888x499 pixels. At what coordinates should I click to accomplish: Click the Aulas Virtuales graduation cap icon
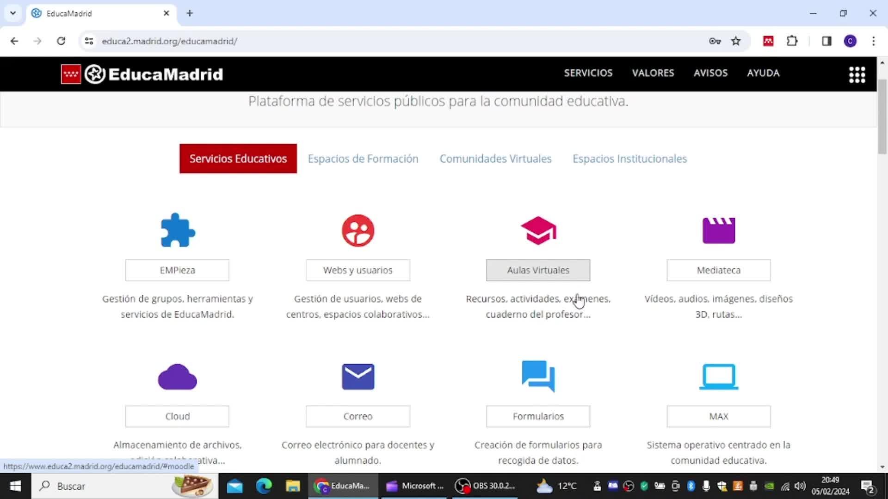[x=538, y=230]
